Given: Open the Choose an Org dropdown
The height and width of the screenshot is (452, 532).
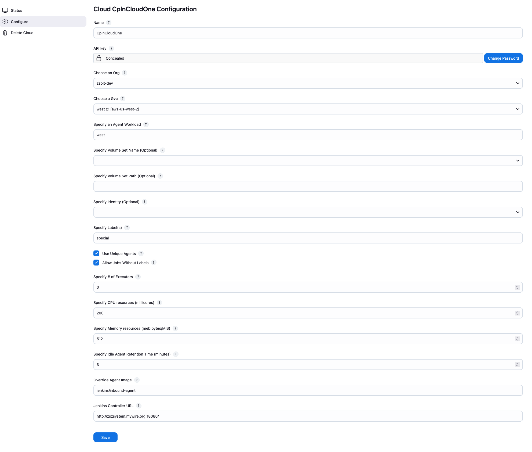Looking at the screenshot, I should [308, 83].
